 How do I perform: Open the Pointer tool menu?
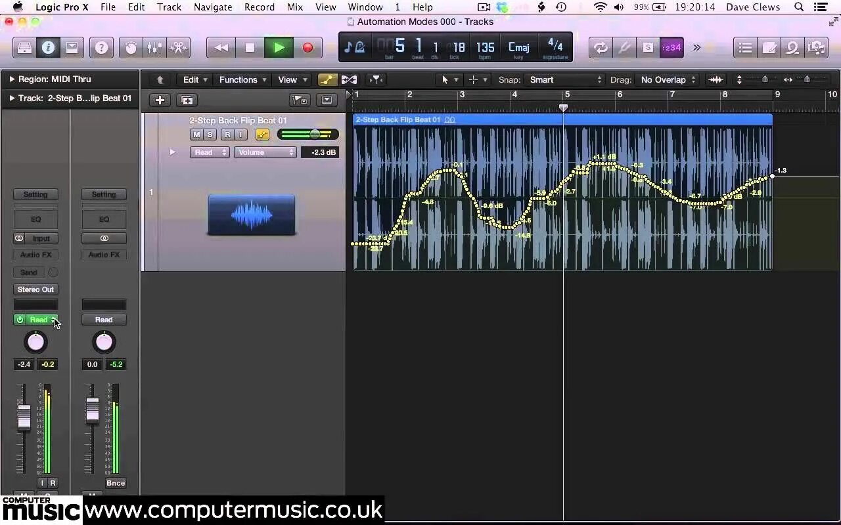(x=449, y=80)
